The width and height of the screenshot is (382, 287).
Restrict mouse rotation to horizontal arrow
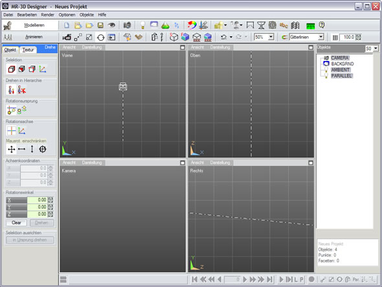tap(21, 149)
